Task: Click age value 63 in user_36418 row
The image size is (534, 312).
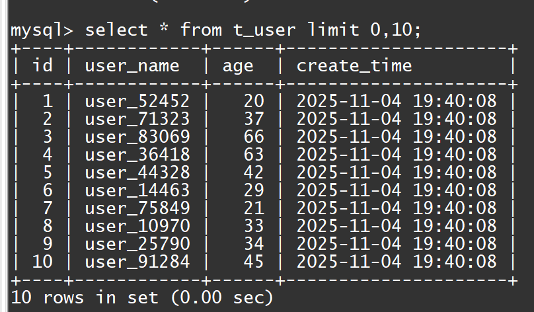Action: tap(254, 154)
